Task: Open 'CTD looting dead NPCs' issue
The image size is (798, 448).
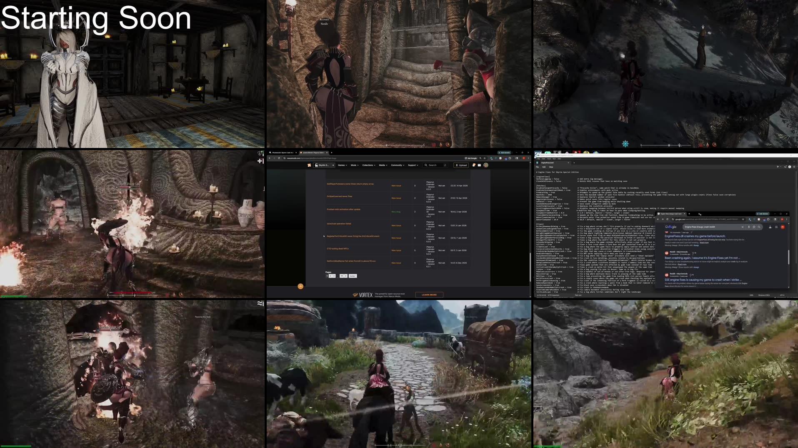Action: (x=338, y=249)
